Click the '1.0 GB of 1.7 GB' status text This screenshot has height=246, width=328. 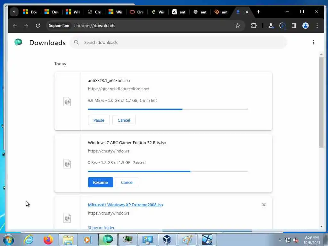(123, 100)
